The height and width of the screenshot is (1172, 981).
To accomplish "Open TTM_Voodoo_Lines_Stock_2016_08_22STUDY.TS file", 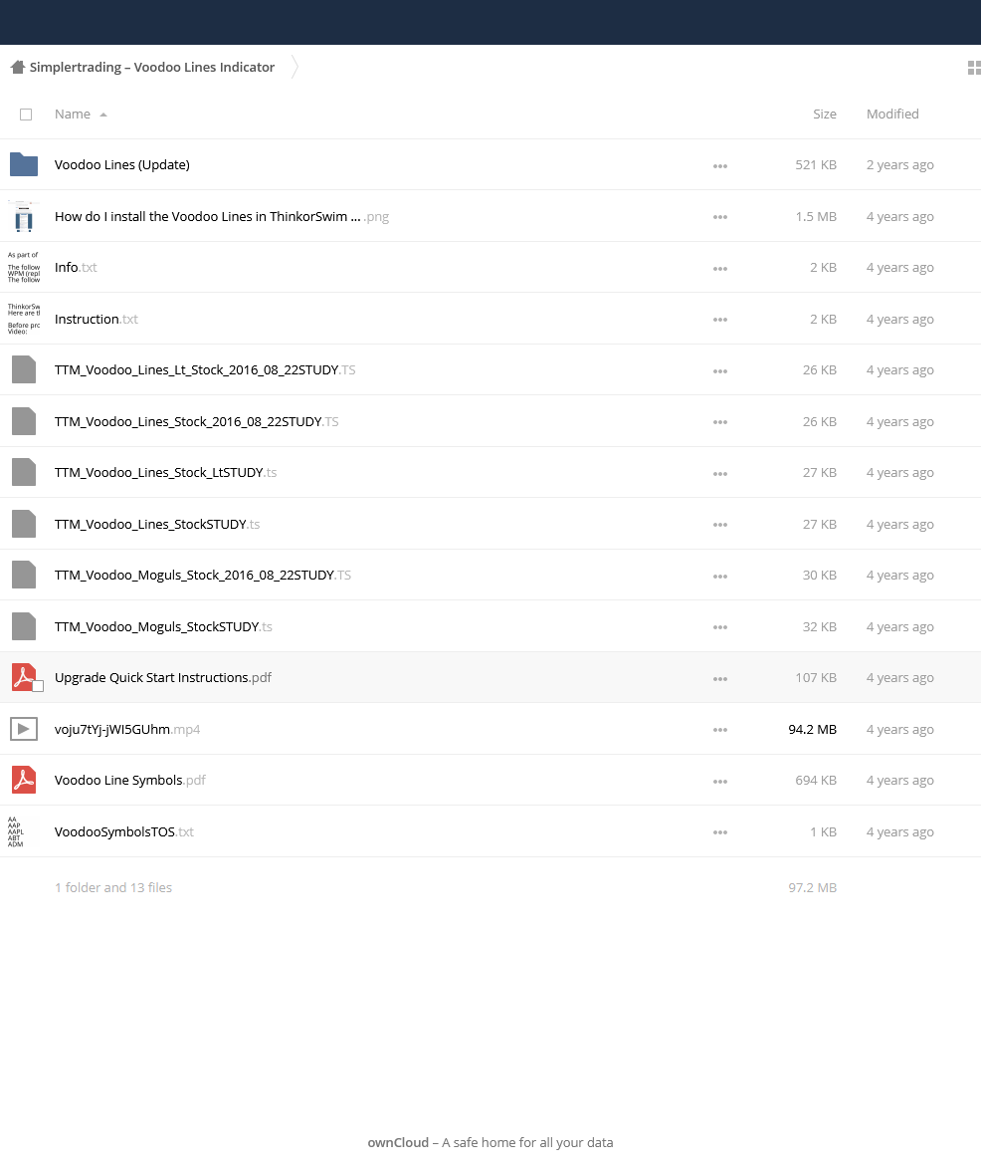I will [x=196, y=421].
